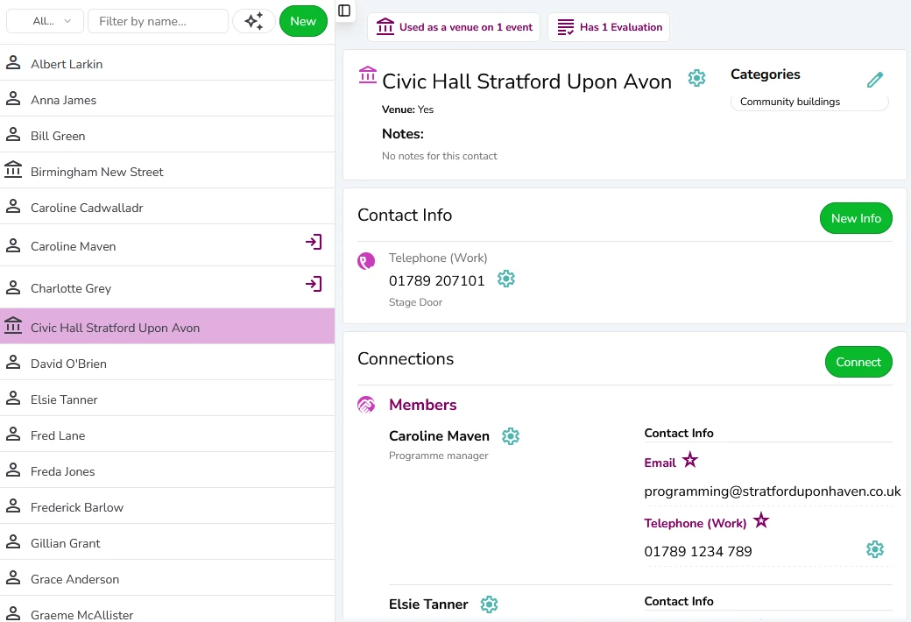Toggle the favourite star on the Email entry

click(x=690, y=458)
